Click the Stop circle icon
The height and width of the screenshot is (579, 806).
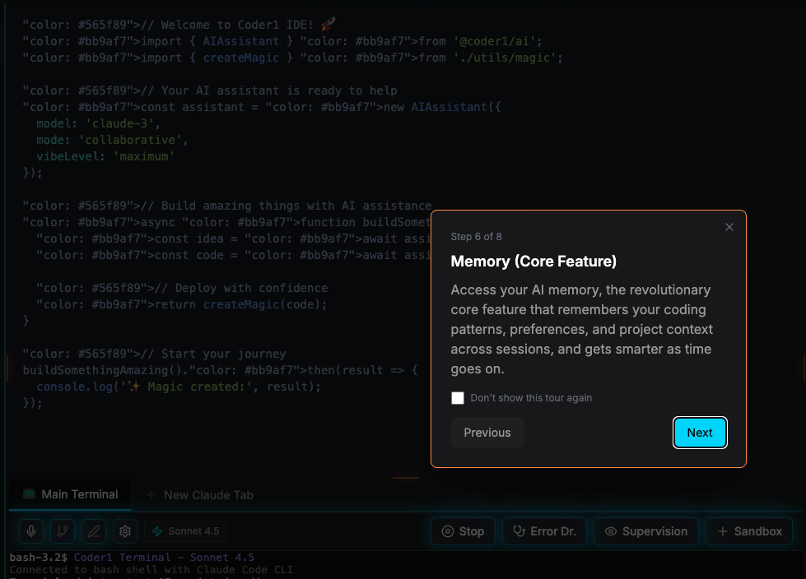click(x=446, y=531)
